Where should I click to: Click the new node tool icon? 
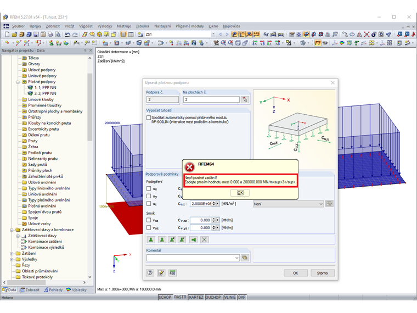tap(7, 43)
